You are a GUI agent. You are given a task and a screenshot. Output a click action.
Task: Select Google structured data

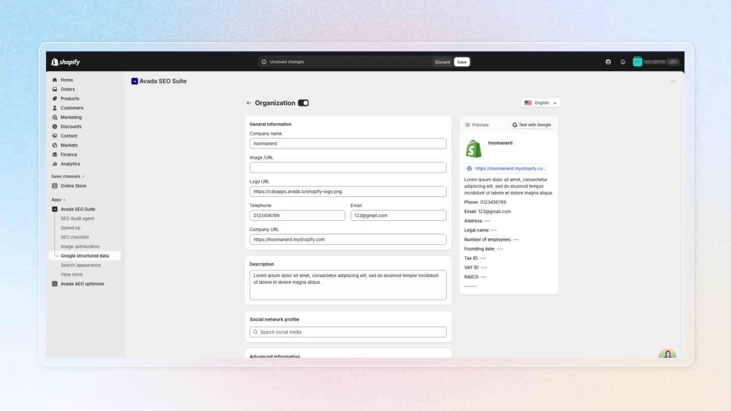click(85, 256)
